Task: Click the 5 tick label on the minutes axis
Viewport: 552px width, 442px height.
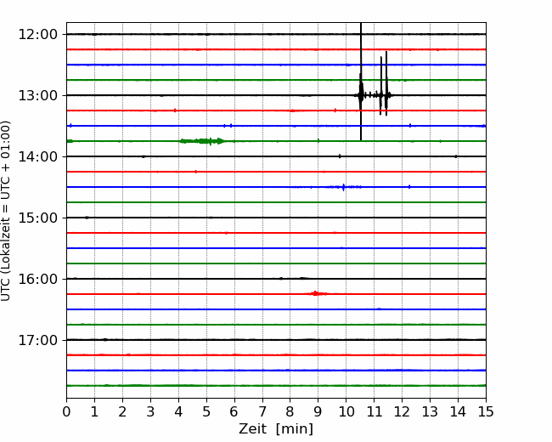Action: (x=206, y=412)
